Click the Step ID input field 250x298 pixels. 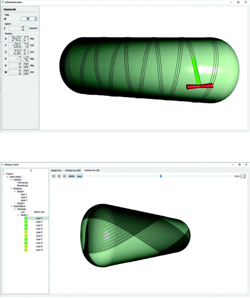point(27,19)
